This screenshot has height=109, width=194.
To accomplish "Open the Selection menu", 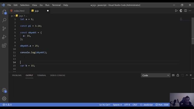I will [x=25, y=5].
